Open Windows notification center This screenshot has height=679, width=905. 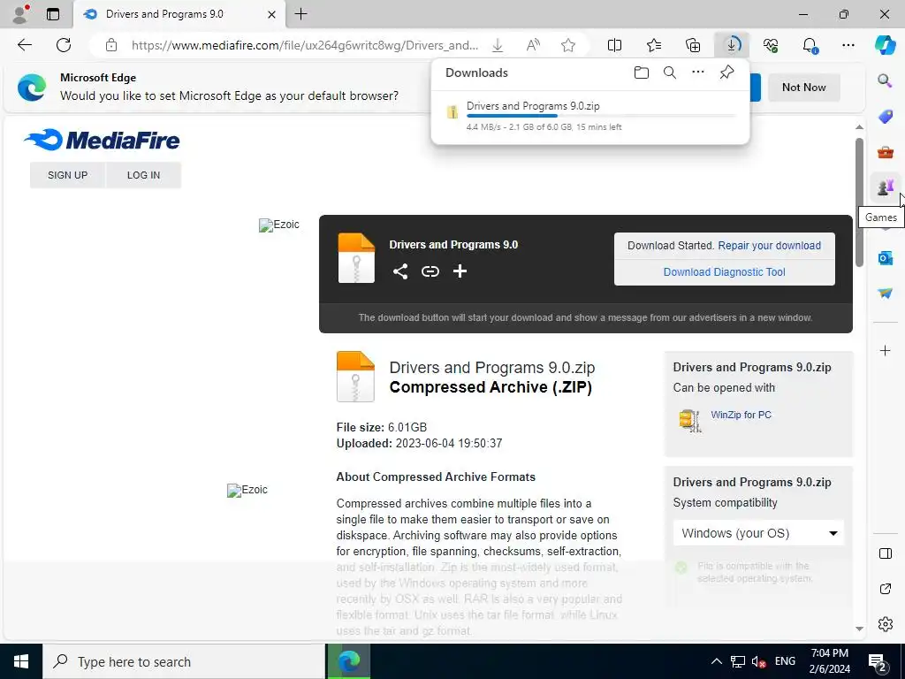(x=878, y=661)
